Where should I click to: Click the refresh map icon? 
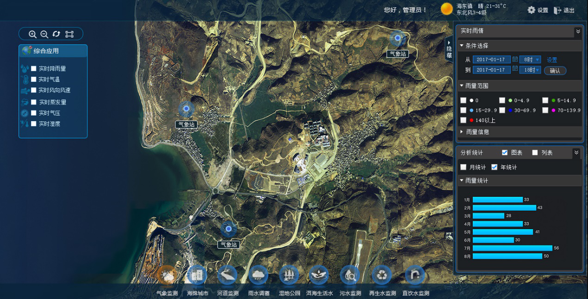(56, 34)
